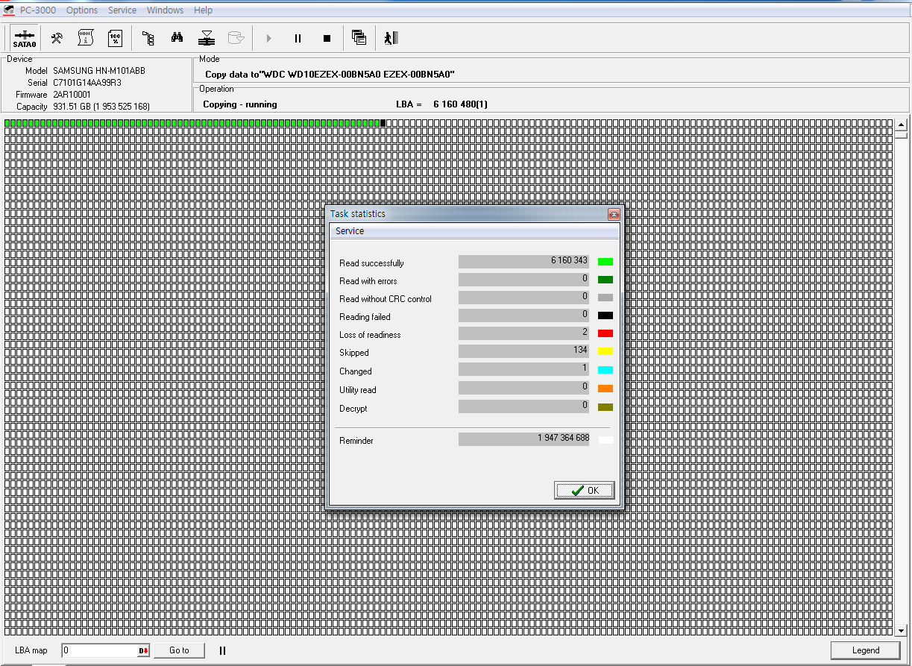
Task: Click the Go to button
Action: coord(179,650)
